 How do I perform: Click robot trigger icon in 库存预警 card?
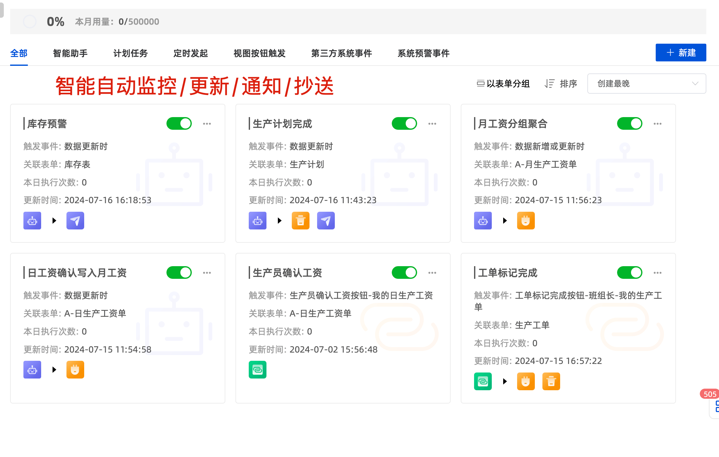[x=32, y=221]
